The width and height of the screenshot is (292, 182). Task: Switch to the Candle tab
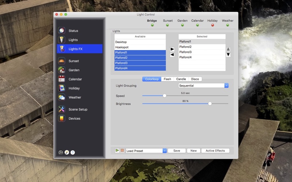tap(181, 79)
